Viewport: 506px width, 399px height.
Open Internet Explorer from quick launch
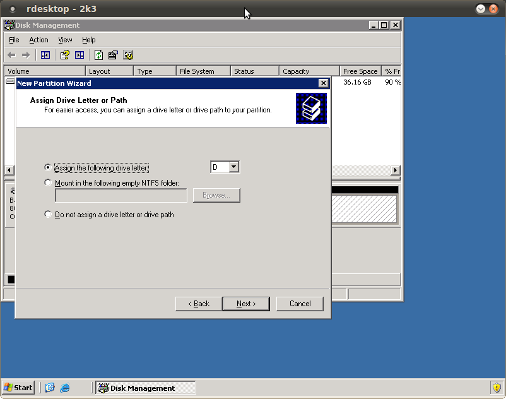click(x=65, y=388)
